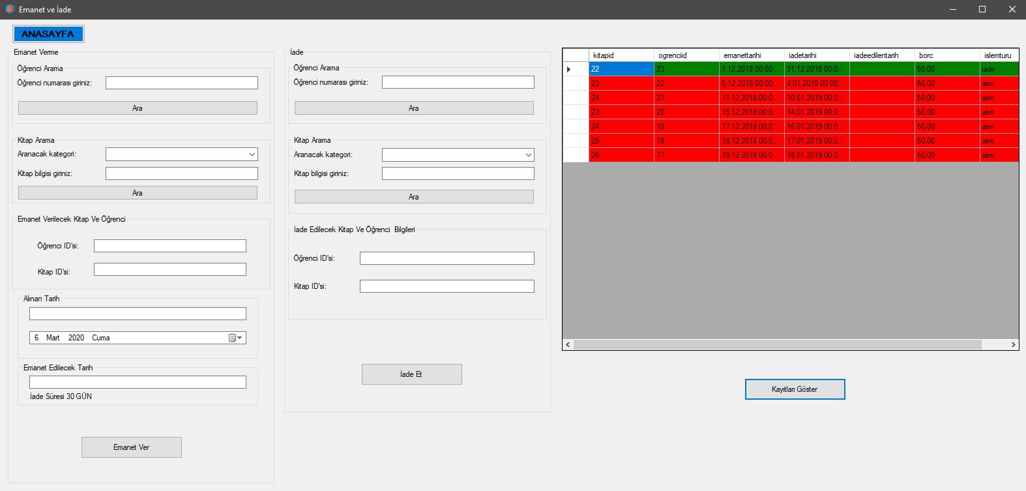
Task: Select iadetarihi cell '10.01.2019'
Action: 817,98
